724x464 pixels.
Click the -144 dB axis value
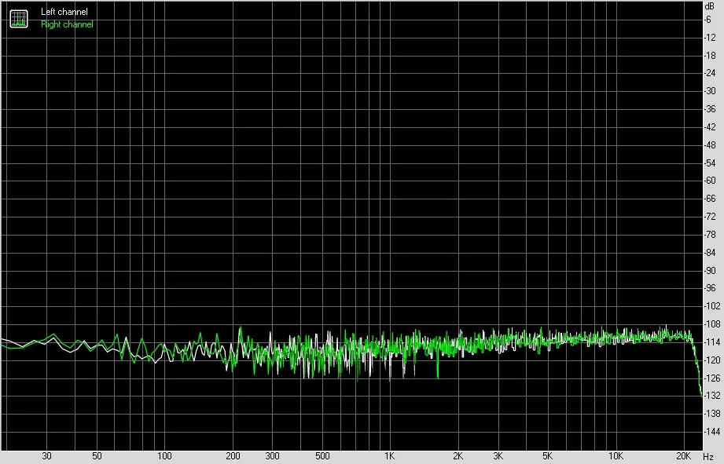click(x=711, y=431)
